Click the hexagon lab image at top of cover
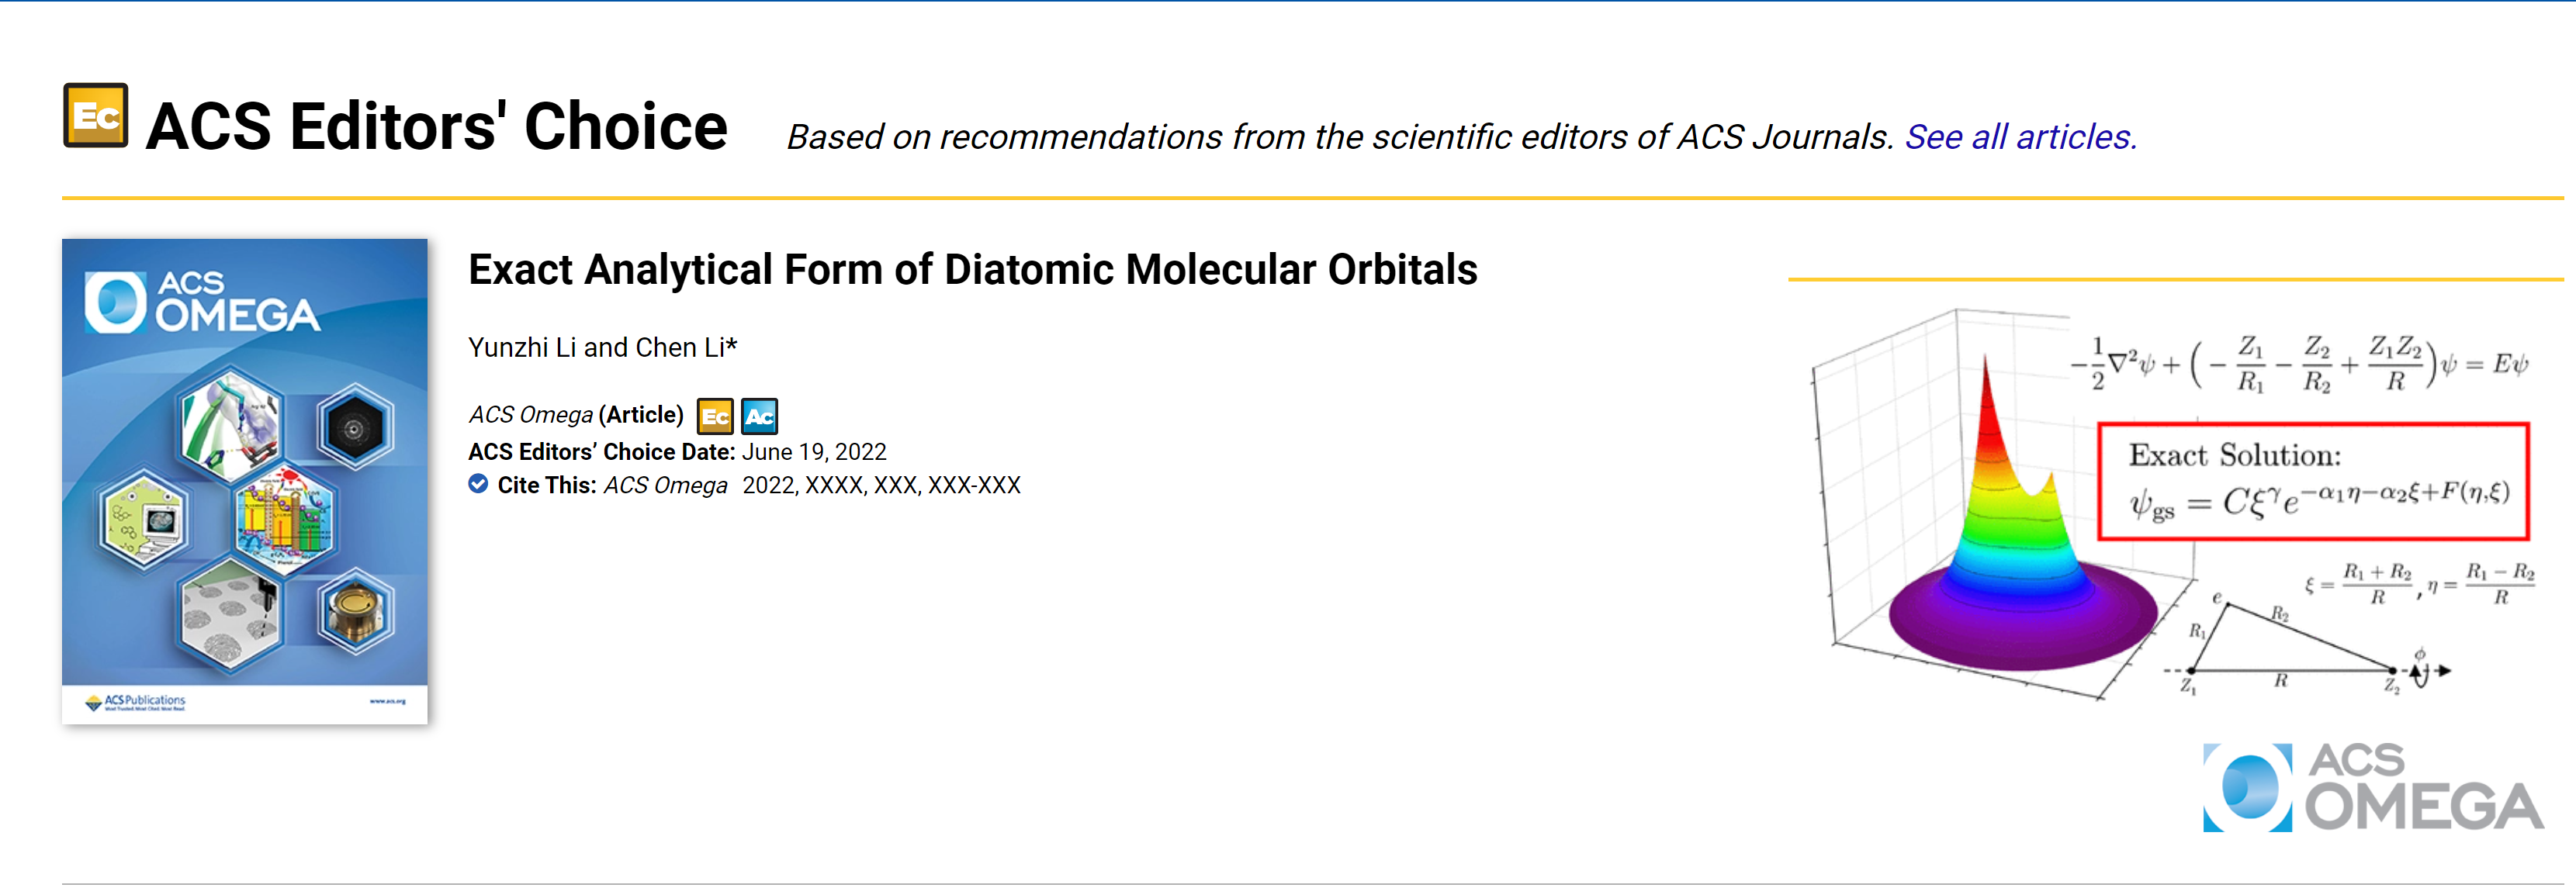The image size is (2576, 888). click(231, 424)
